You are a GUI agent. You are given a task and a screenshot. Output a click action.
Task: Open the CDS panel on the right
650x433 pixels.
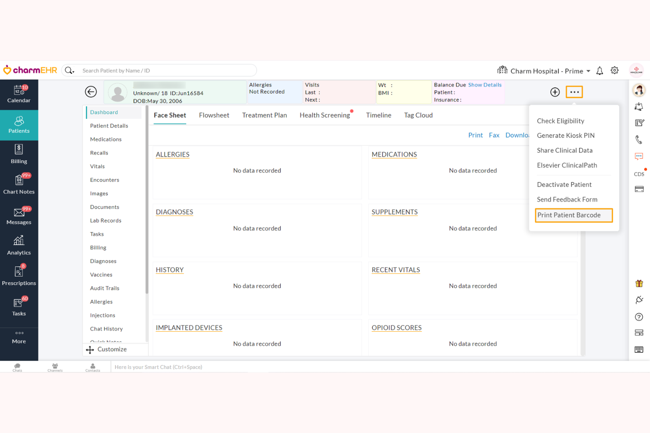tap(639, 174)
